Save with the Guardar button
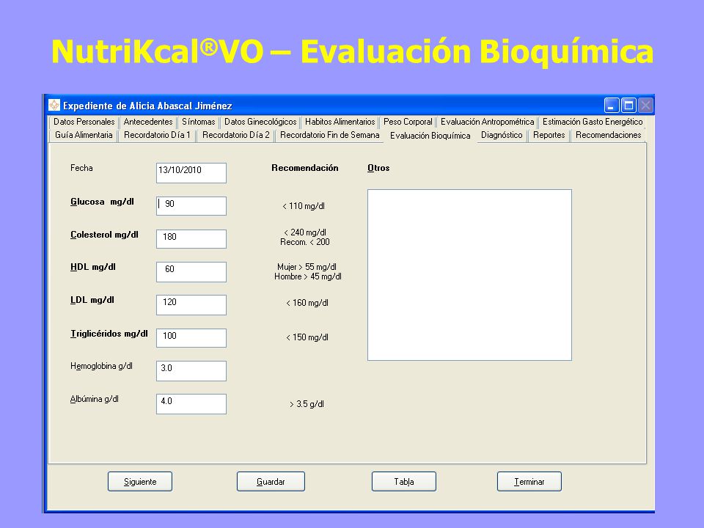The width and height of the screenshot is (704, 528). [x=271, y=481]
